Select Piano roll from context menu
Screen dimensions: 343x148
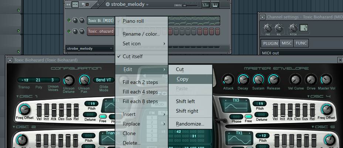click(x=142, y=21)
